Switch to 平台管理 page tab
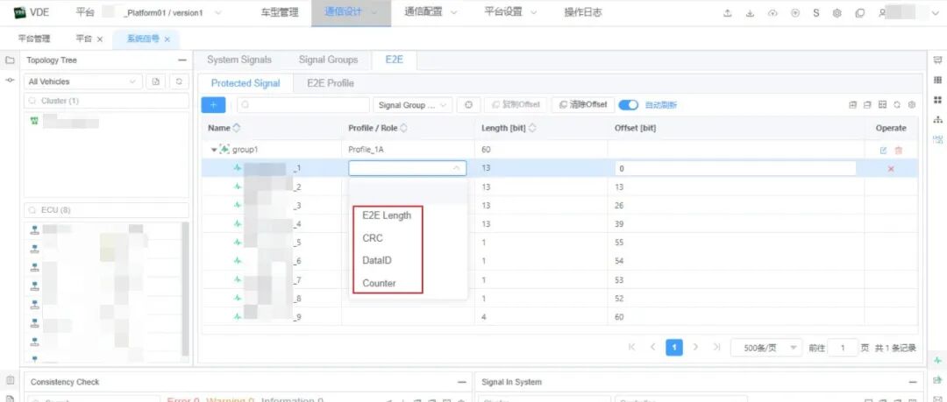This screenshot has height=402, width=947. 34,39
